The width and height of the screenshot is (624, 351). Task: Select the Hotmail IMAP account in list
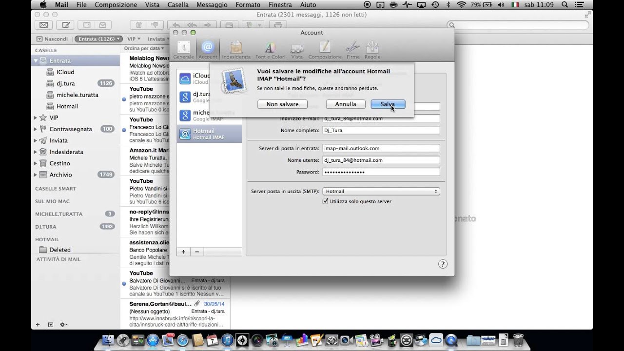[209, 134]
